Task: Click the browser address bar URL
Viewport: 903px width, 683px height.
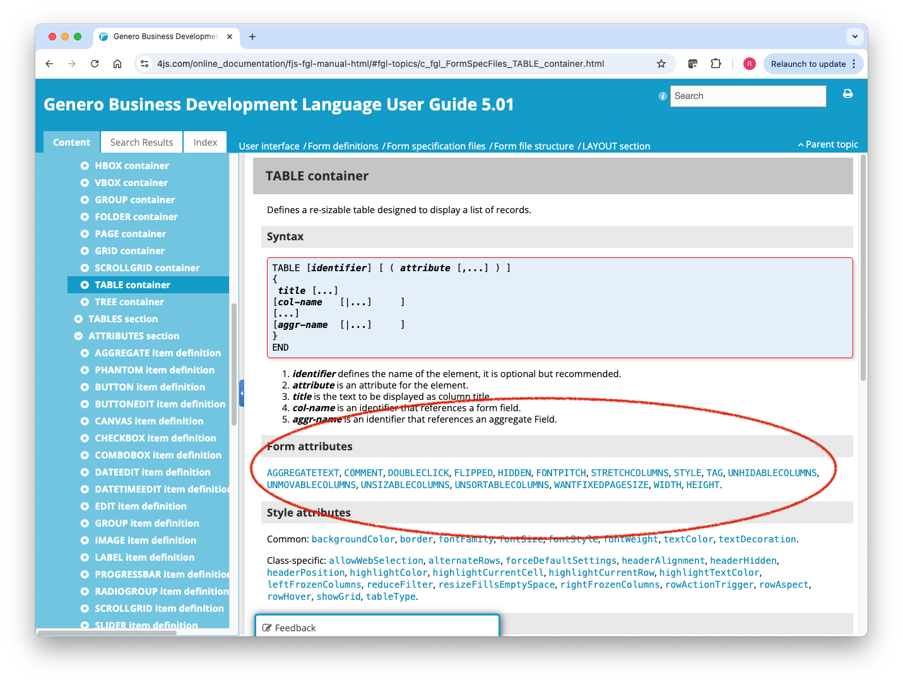Action: tap(381, 64)
